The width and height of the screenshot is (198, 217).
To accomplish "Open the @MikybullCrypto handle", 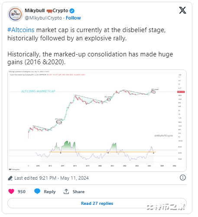I will point(43,18).
